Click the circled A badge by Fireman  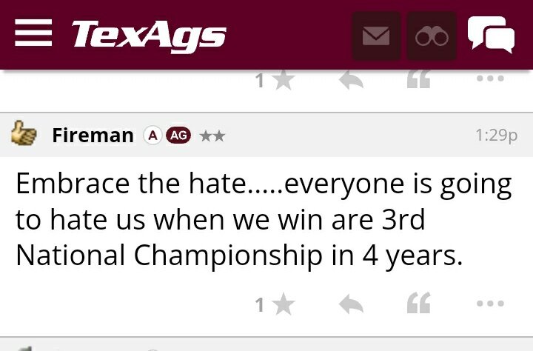[152, 136]
